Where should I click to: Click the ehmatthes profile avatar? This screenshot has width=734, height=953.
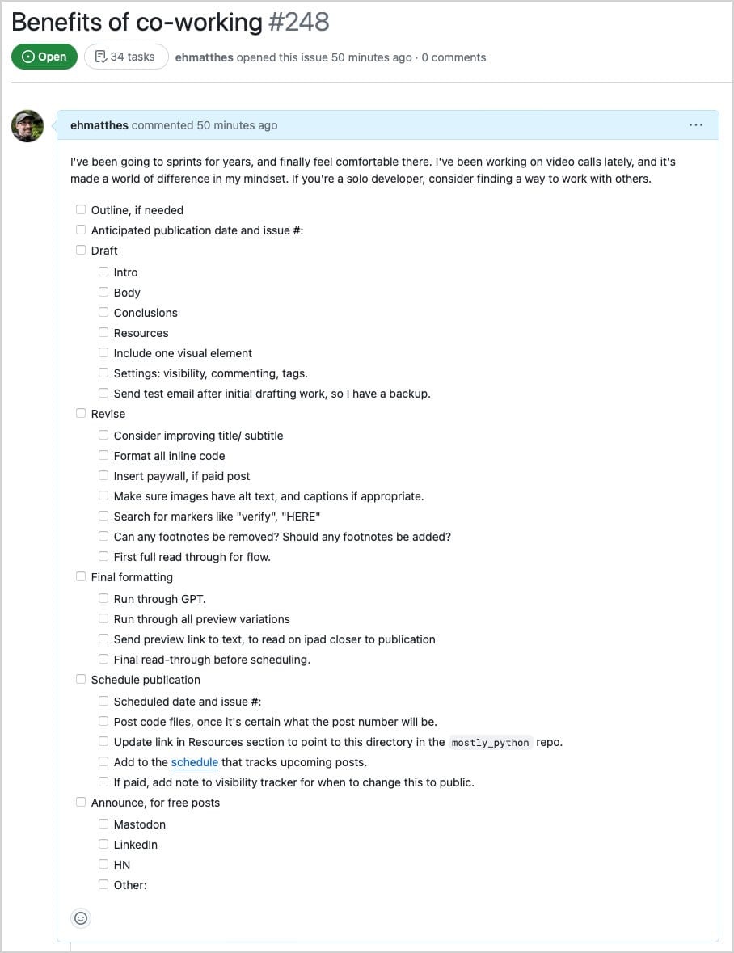(x=27, y=126)
